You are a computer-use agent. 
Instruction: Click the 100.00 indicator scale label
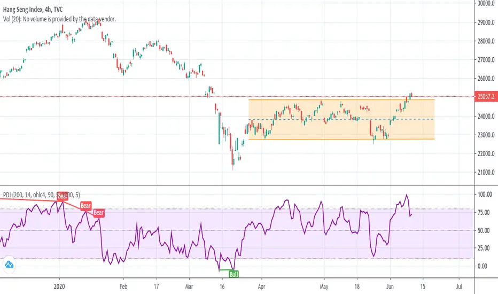tap(485, 194)
